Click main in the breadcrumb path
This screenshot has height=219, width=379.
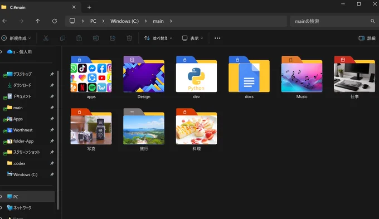(158, 21)
